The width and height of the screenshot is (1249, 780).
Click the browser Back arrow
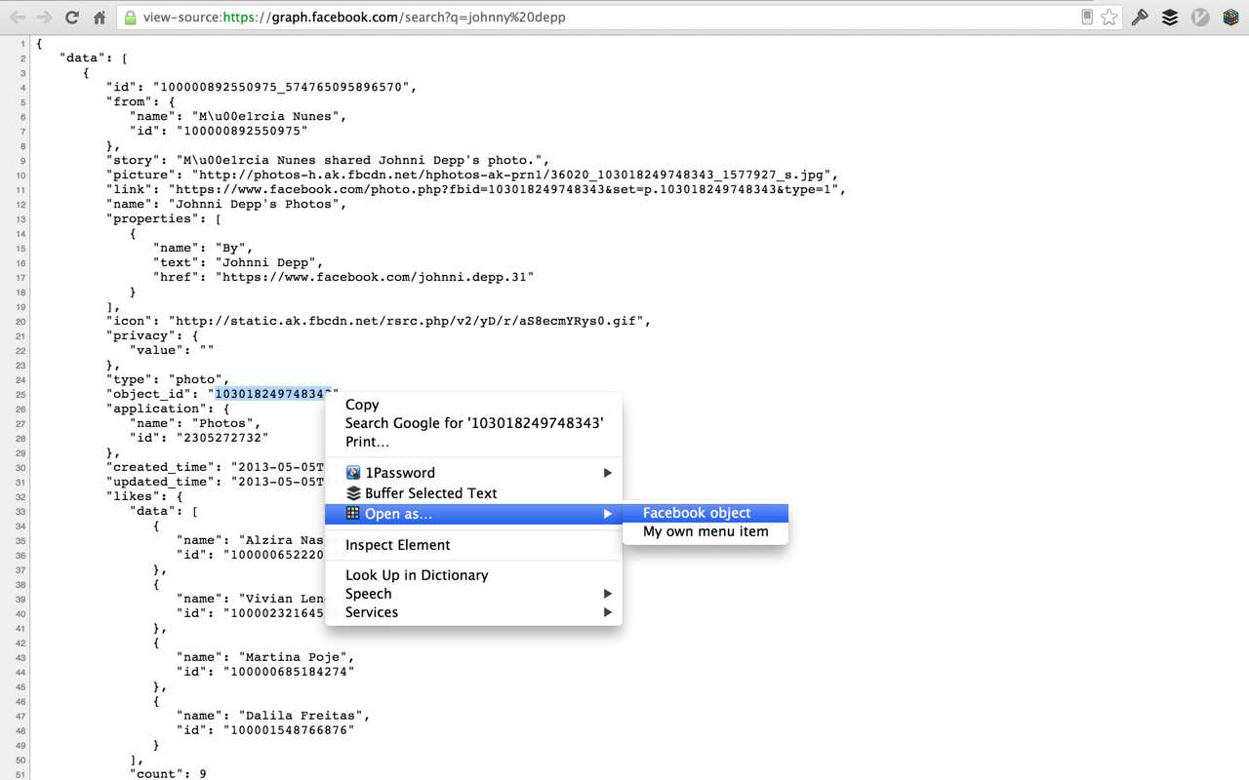pyautogui.click(x=18, y=18)
